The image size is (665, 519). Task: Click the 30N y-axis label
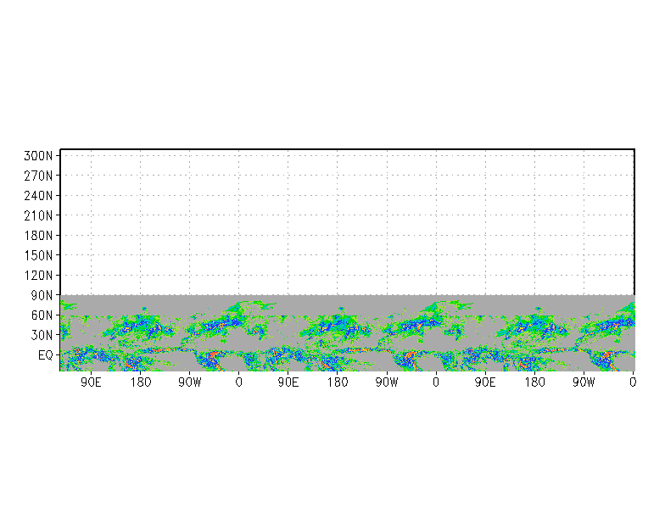coord(42,336)
